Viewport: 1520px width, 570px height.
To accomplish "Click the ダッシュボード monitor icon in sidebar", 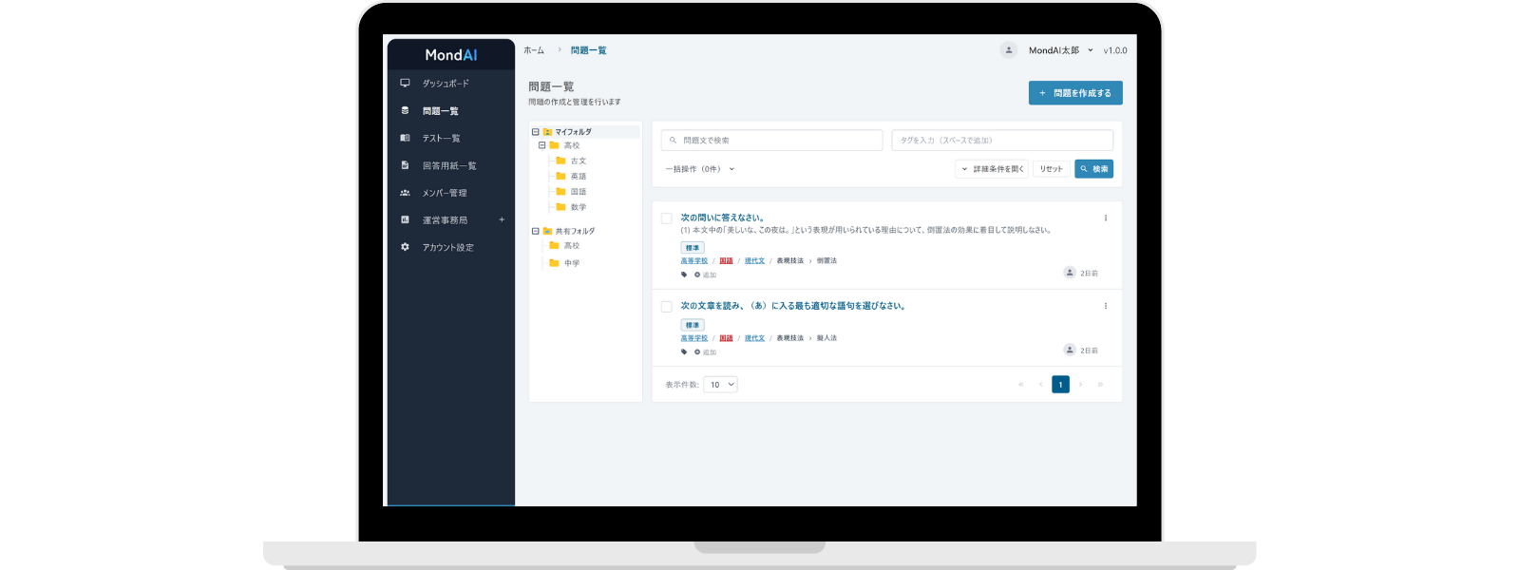I will click(405, 84).
